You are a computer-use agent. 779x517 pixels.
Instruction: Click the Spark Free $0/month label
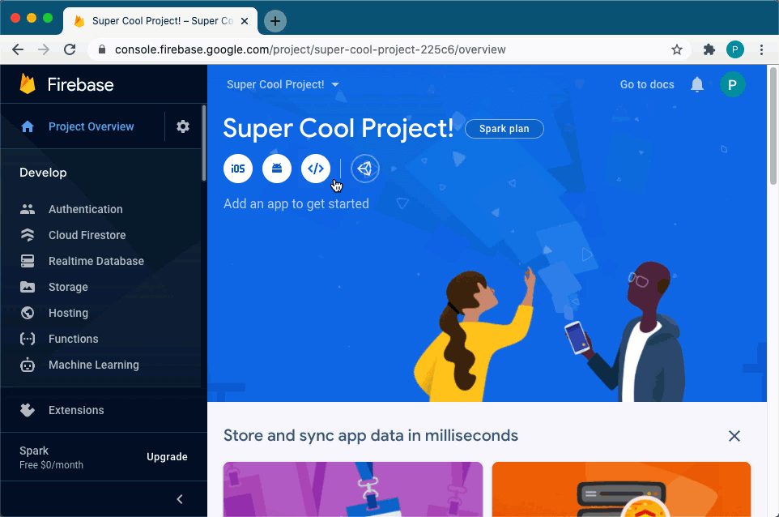[51, 457]
